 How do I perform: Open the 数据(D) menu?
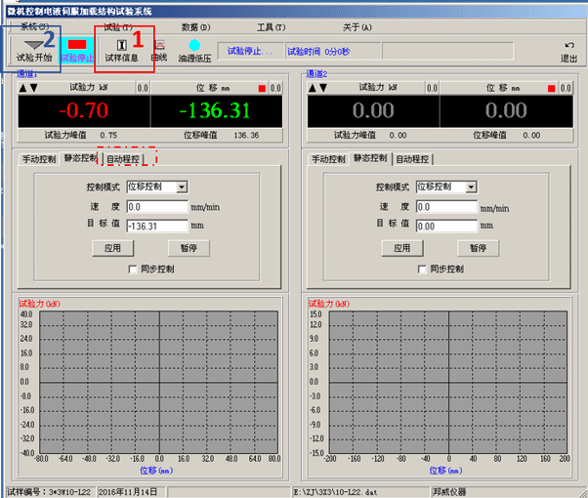tap(195, 27)
